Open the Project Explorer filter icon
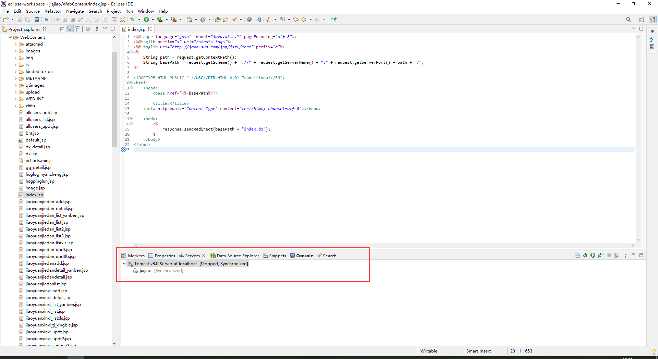658x359 pixels. pos(77,29)
